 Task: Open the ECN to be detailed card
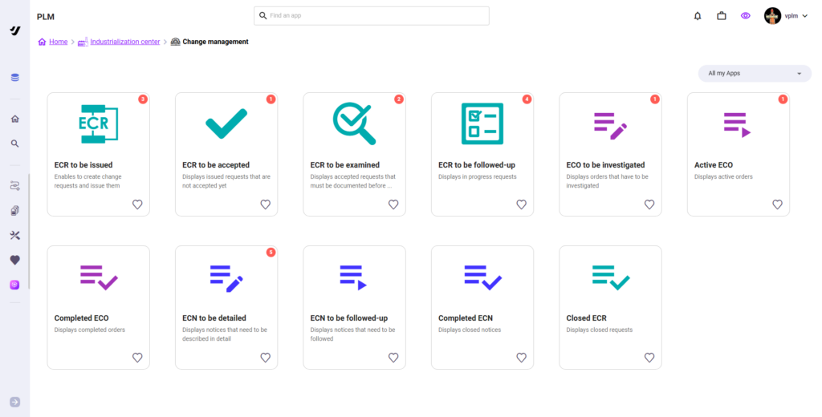(x=226, y=307)
